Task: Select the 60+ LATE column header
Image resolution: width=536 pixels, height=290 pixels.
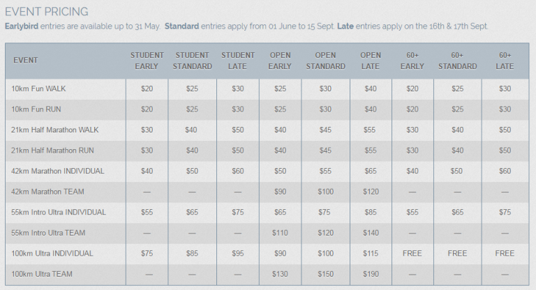Action: 505,61
